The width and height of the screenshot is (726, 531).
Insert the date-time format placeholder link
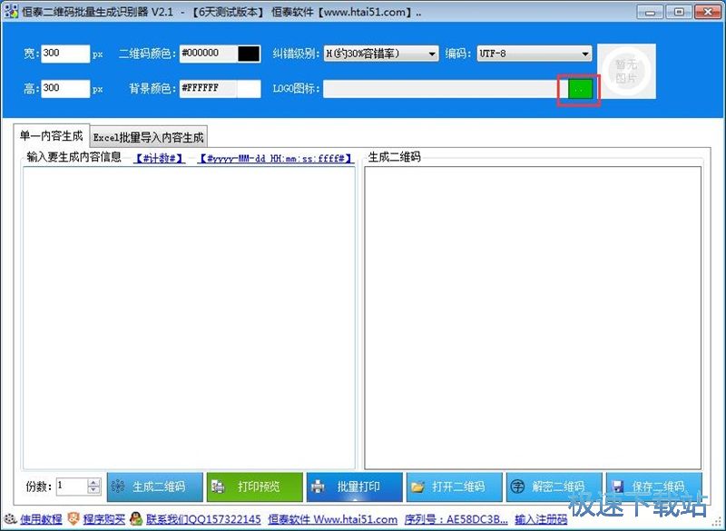276,158
